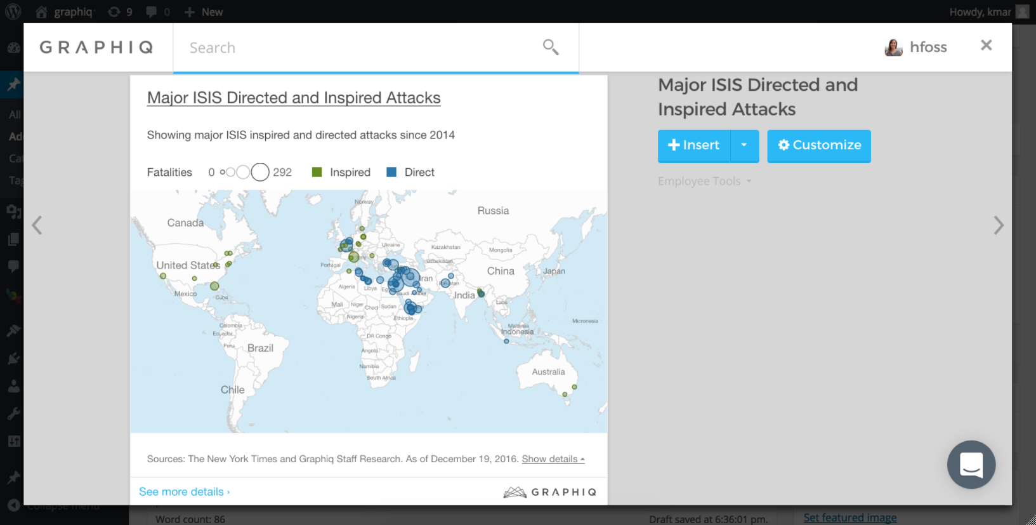Click the largest Fatalities legend circle
This screenshot has height=525, width=1036.
[x=260, y=172]
